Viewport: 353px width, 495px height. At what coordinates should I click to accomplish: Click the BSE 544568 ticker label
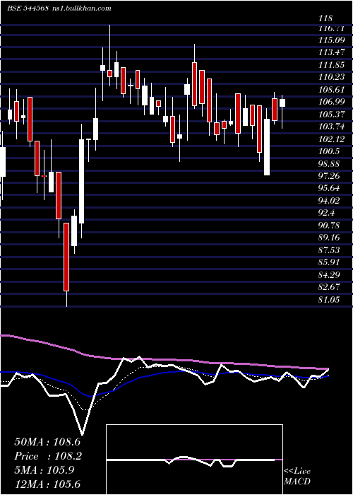tap(28, 8)
